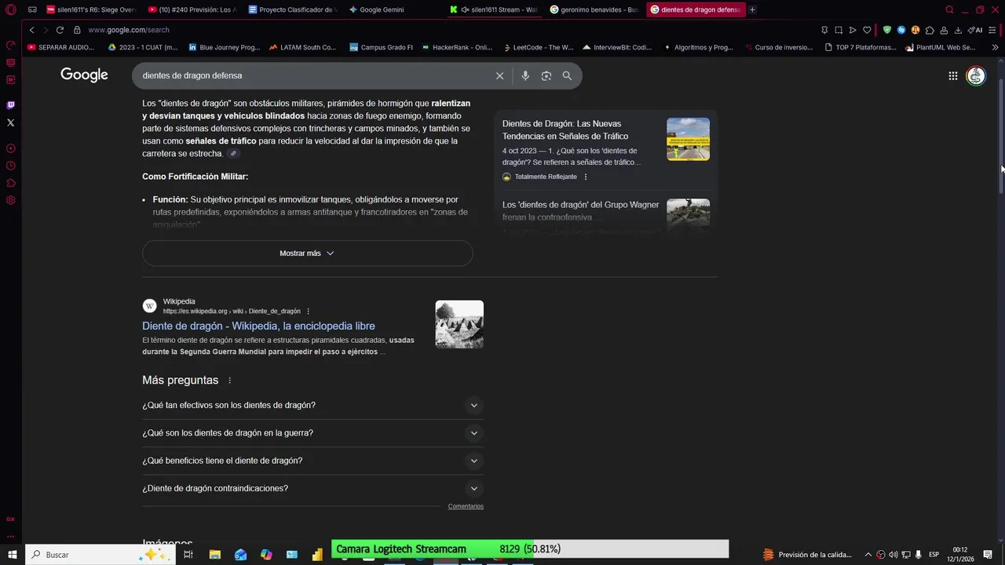
Task: Open the options dots next to Más preguntas
Action: (x=229, y=381)
